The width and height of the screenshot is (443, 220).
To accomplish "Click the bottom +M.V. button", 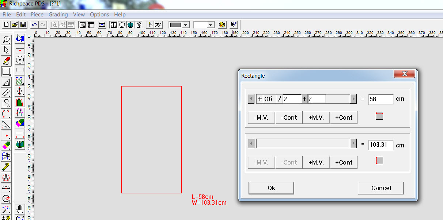I will [x=316, y=162].
